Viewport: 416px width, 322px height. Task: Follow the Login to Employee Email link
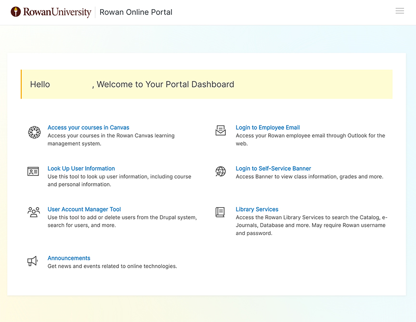coord(268,127)
